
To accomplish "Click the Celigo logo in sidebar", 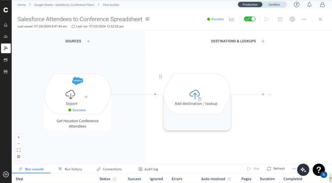I will point(6,10).
